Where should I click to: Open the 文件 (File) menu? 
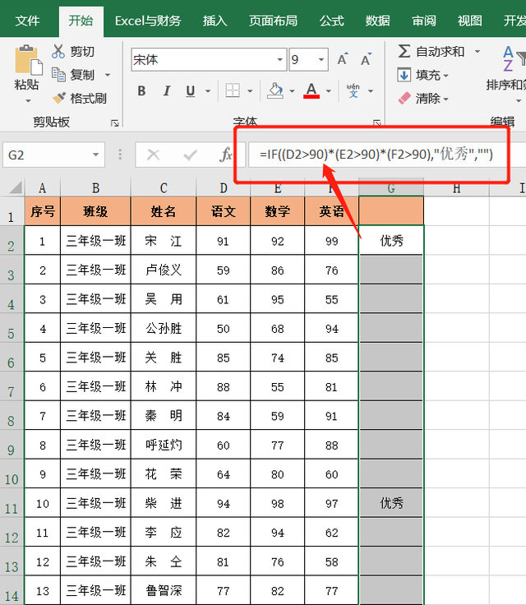pyautogui.click(x=28, y=21)
